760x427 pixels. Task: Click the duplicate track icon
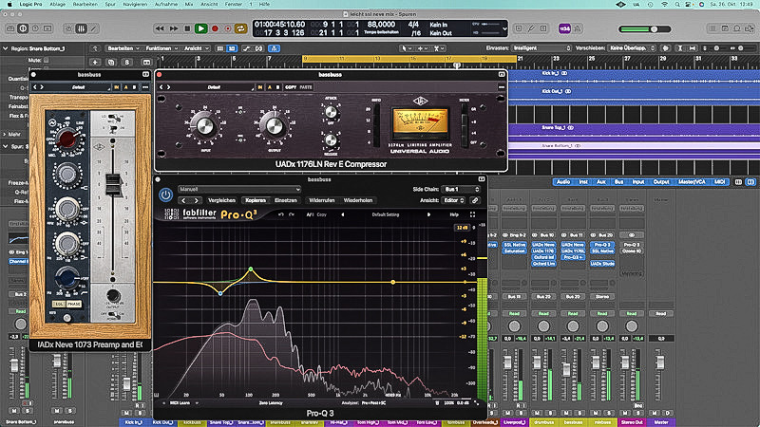pyautogui.click(x=111, y=62)
